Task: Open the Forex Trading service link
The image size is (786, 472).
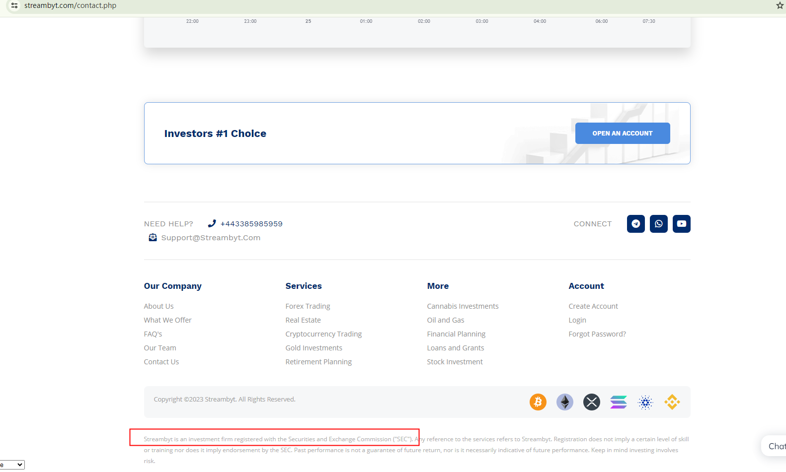Action: [308, 306]
